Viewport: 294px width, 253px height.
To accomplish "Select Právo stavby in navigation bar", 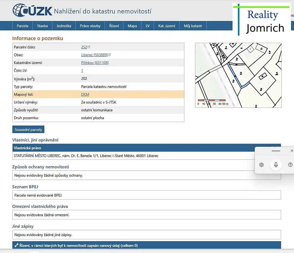I will [x=90, y=26].
